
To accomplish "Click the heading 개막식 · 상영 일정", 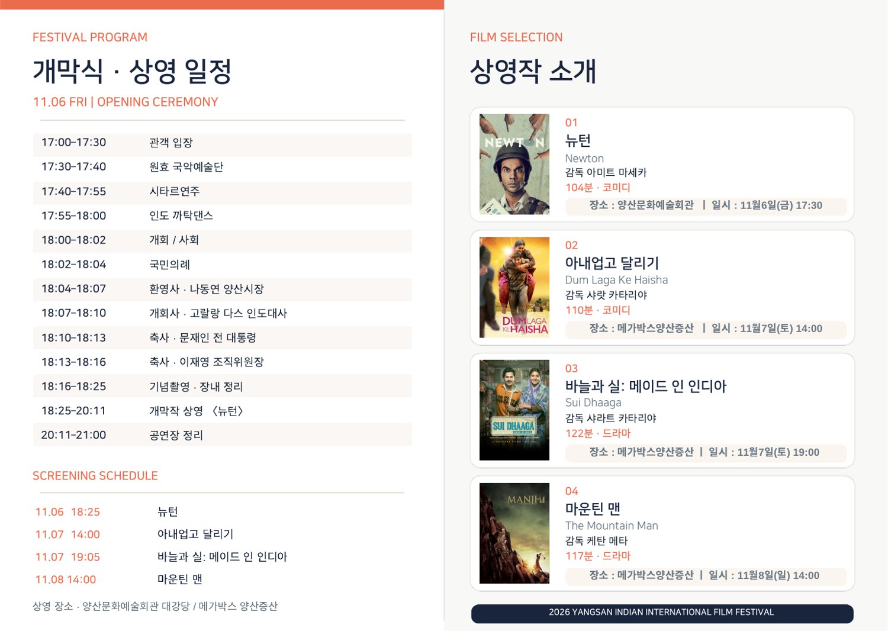I will 131,71.
